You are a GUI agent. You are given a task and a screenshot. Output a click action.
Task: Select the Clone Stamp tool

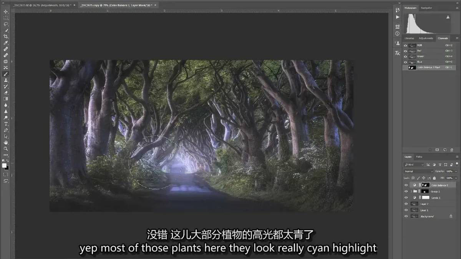pyautogui.click(x=6, y=80)
